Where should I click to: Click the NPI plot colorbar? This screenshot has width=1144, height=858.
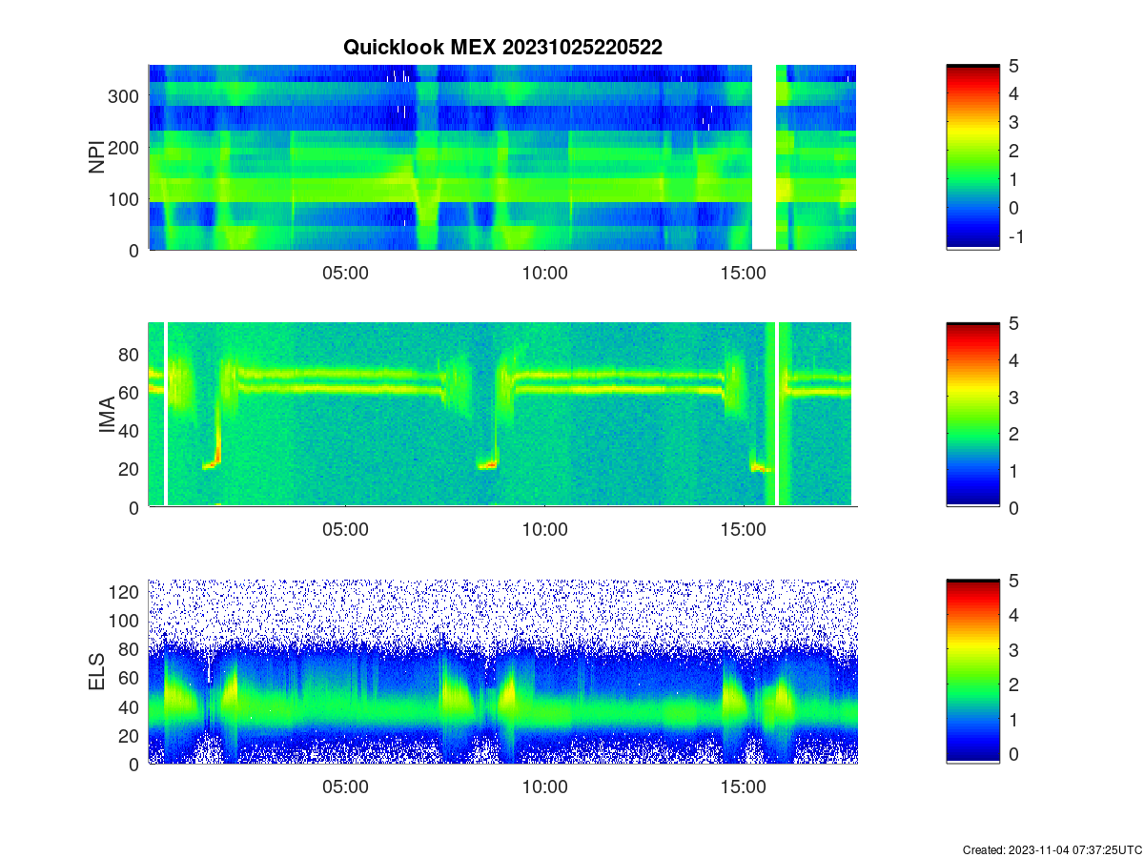(x=972, y=157)
